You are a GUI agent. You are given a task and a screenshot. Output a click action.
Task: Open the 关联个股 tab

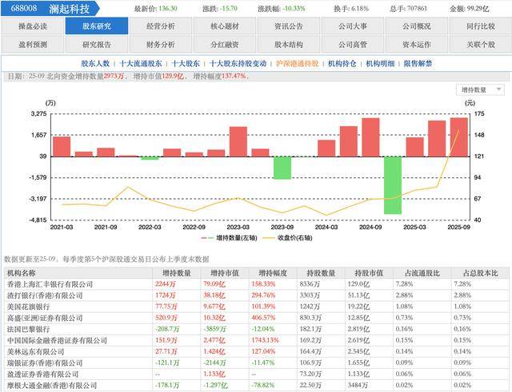click(481, 45)
